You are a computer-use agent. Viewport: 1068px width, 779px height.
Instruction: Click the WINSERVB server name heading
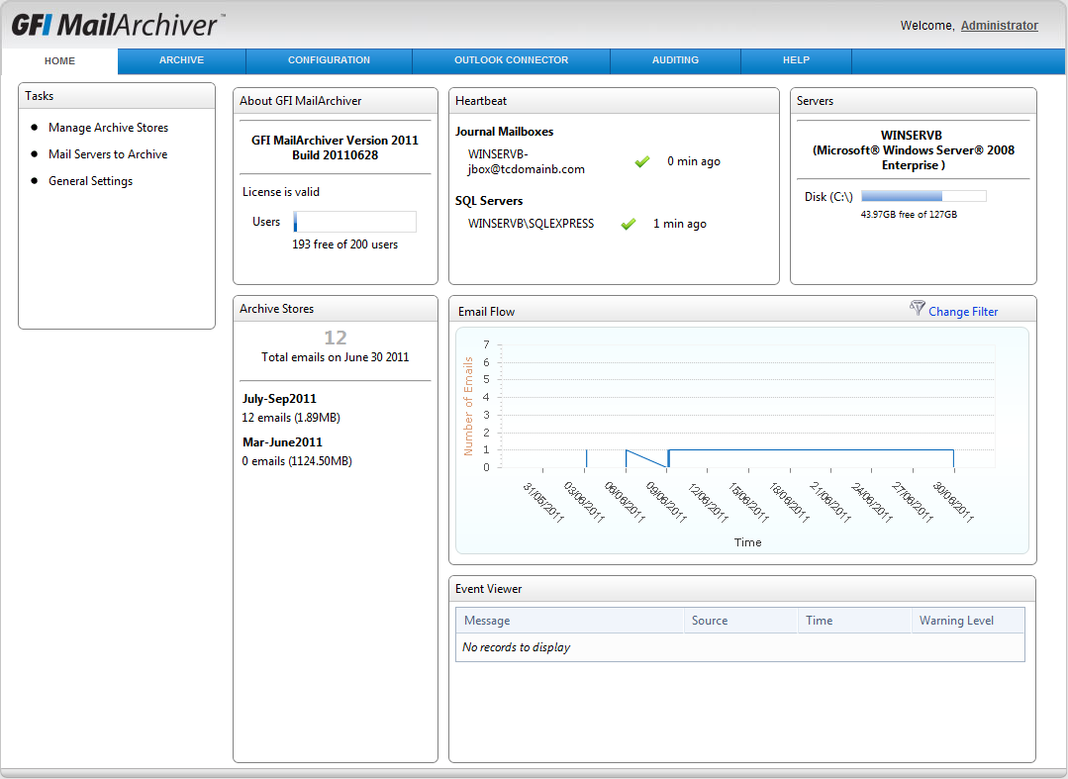tap(912, 135)
